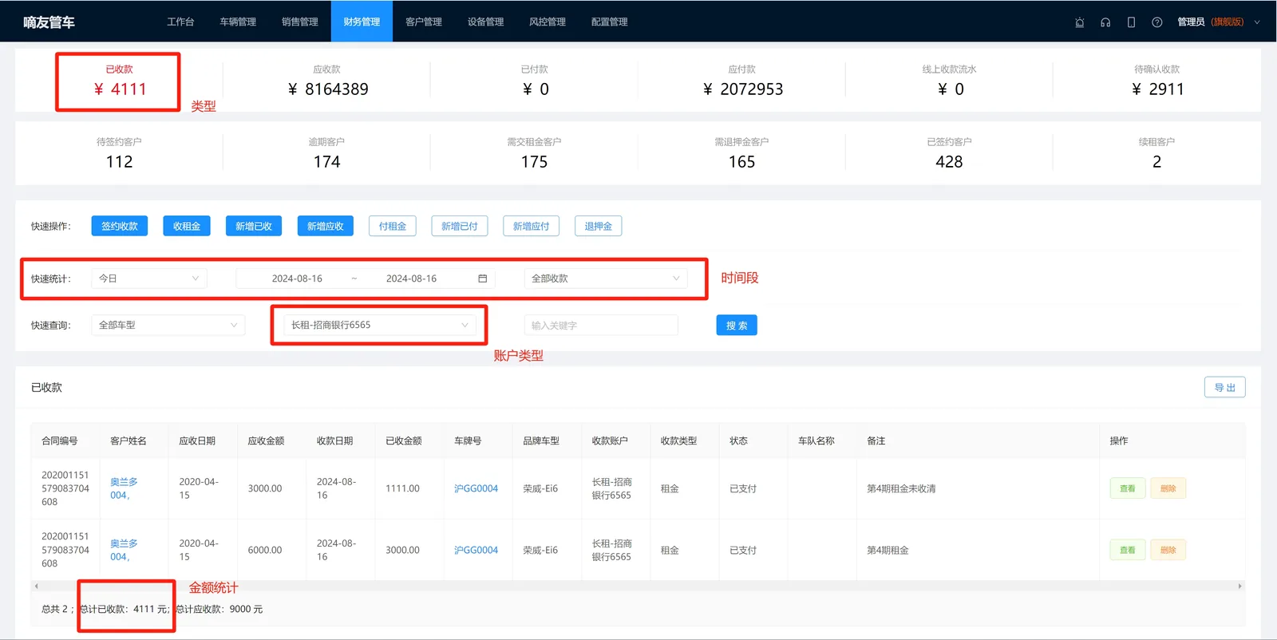Click the headset support icon
The image size is (1277, 640).
click(1105, 22)
